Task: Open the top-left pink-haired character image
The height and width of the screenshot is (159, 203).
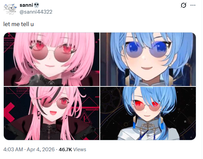Action: (x=51, y=59)
